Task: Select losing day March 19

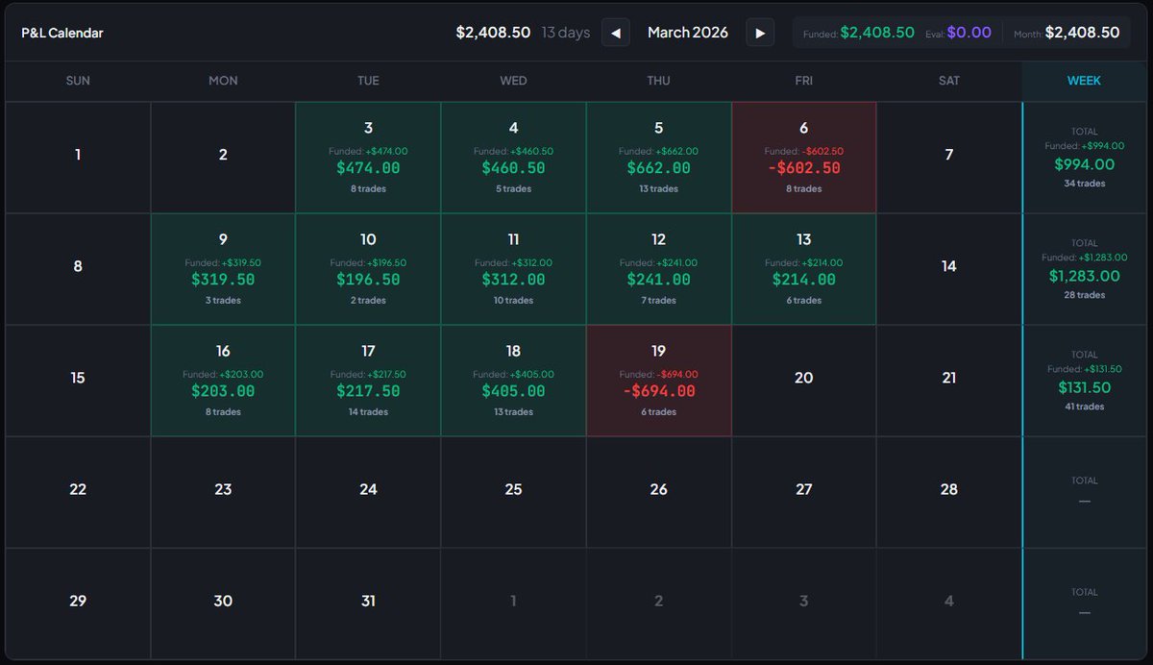Action: click(658, 381)
